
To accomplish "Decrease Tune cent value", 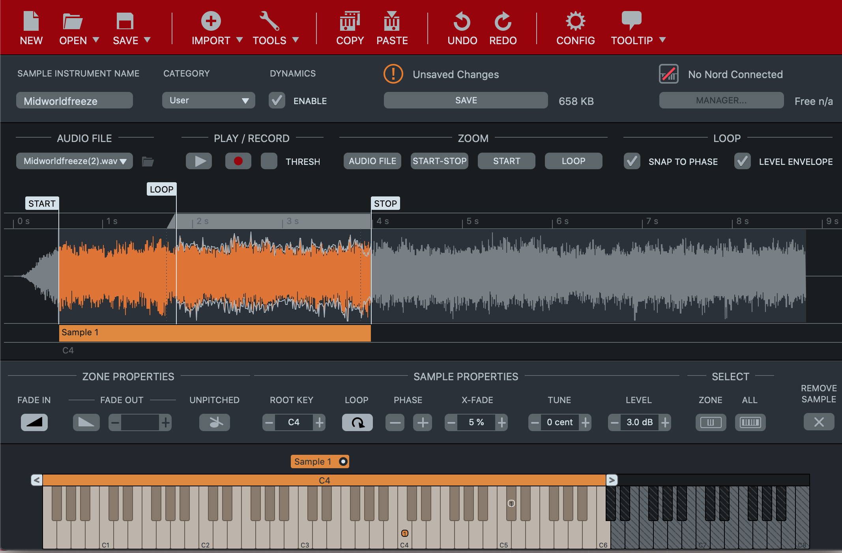I will [535, 422].
